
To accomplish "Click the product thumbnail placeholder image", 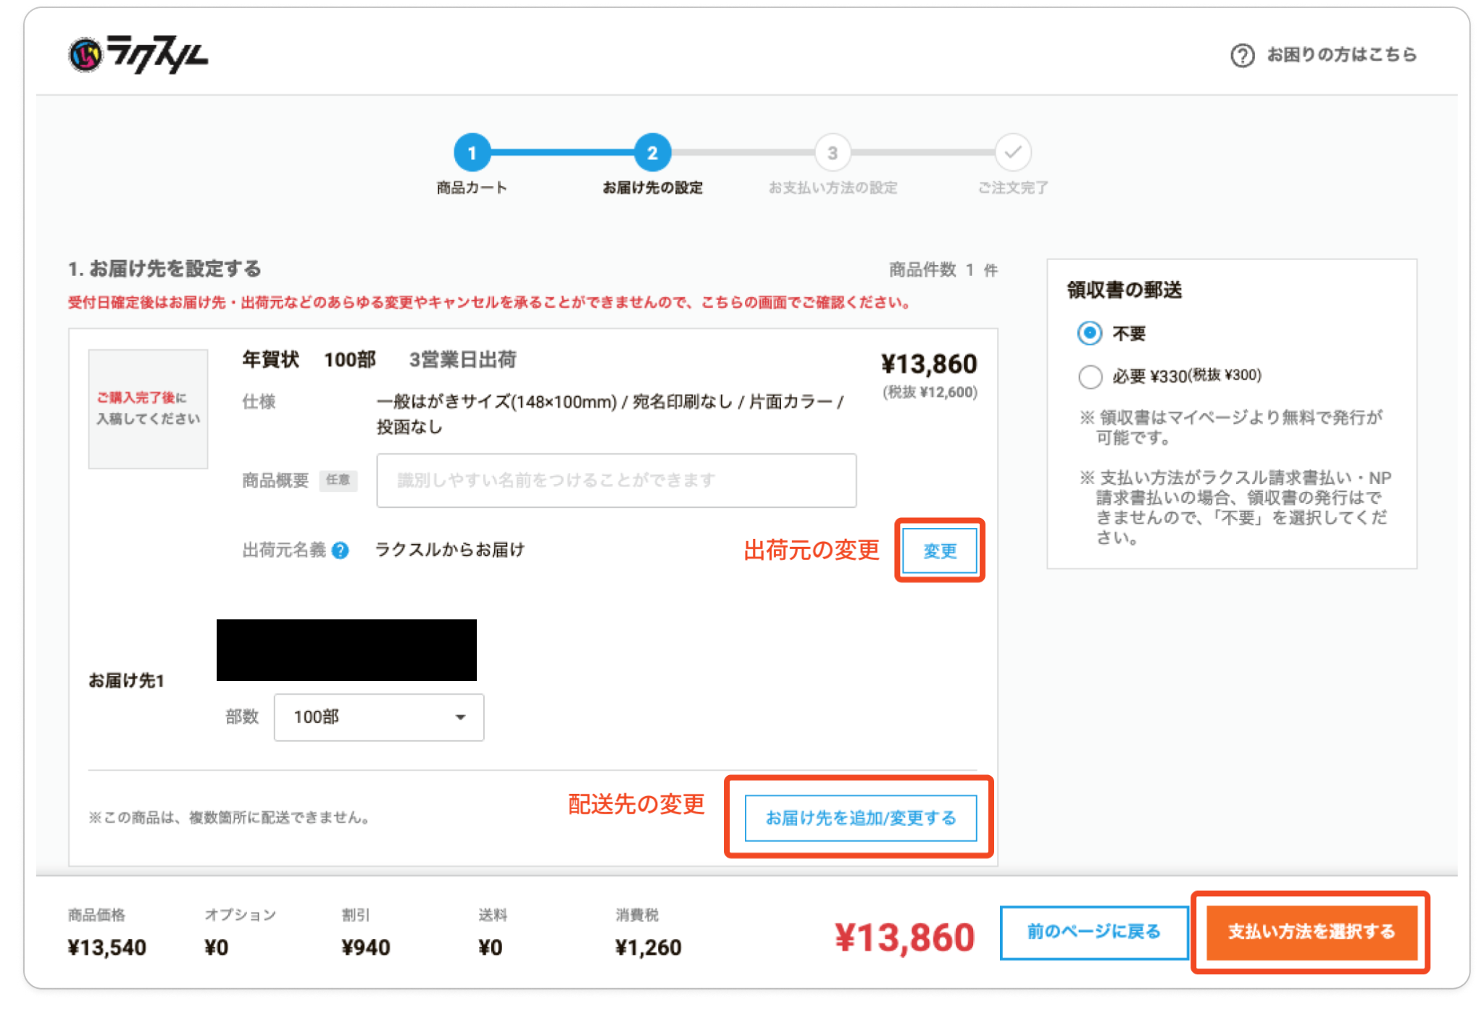I will click(x=148, y=409).
